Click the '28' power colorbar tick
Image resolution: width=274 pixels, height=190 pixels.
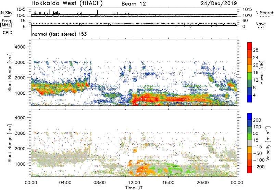(x=256, y=50)
